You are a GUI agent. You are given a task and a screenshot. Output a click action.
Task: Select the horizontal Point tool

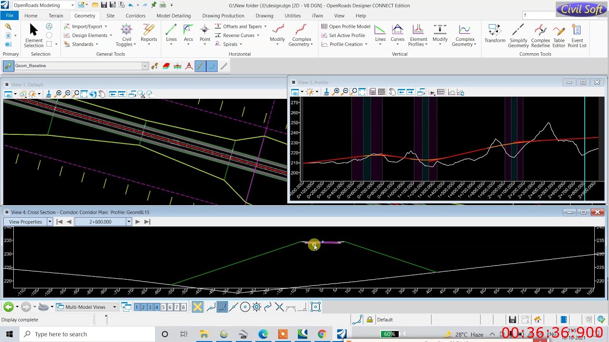[x=205, y=34]
